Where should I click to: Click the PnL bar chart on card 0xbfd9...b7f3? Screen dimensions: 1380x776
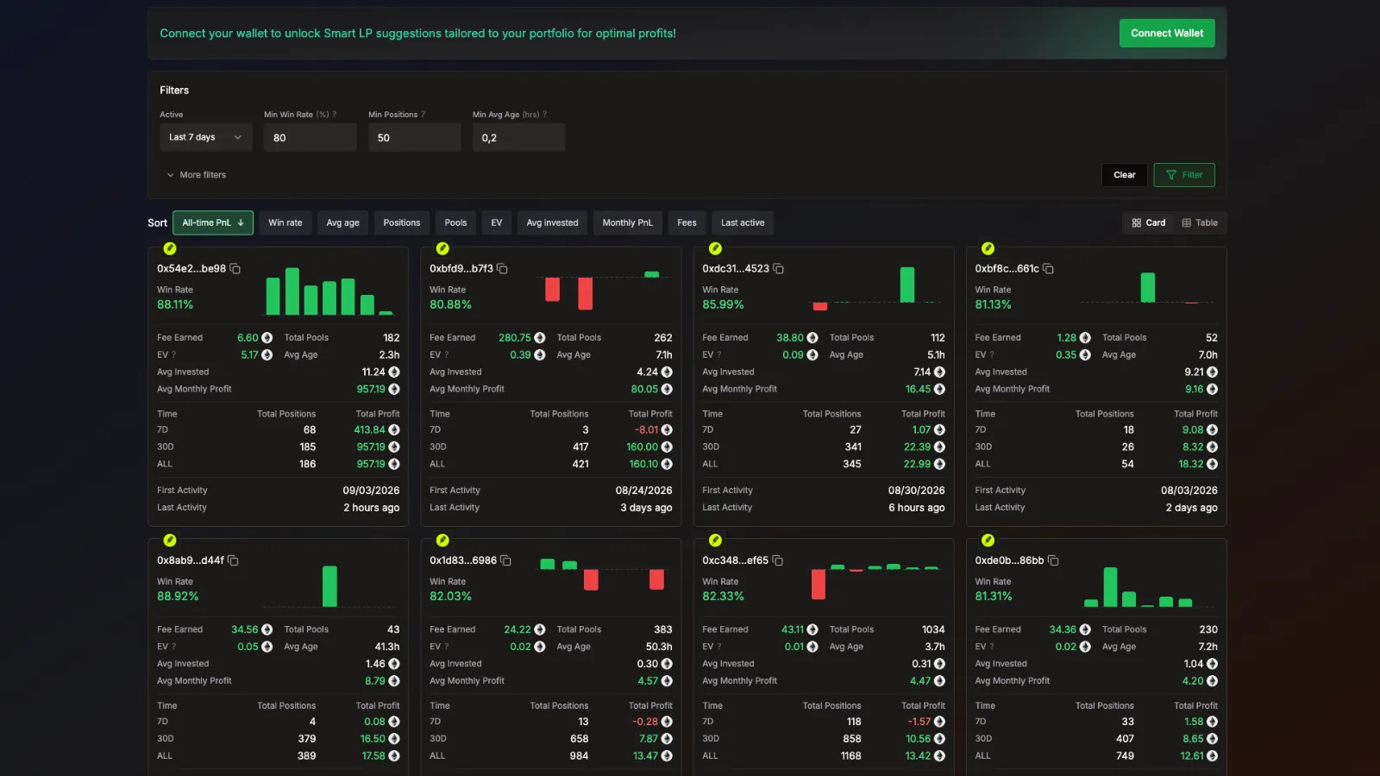click(604, 291)
